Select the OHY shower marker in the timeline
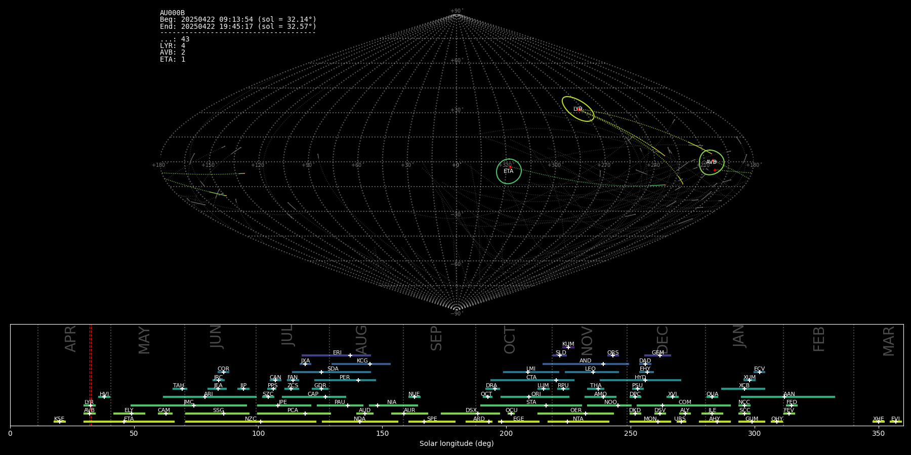911x455 pixels. tap(777, 422)
